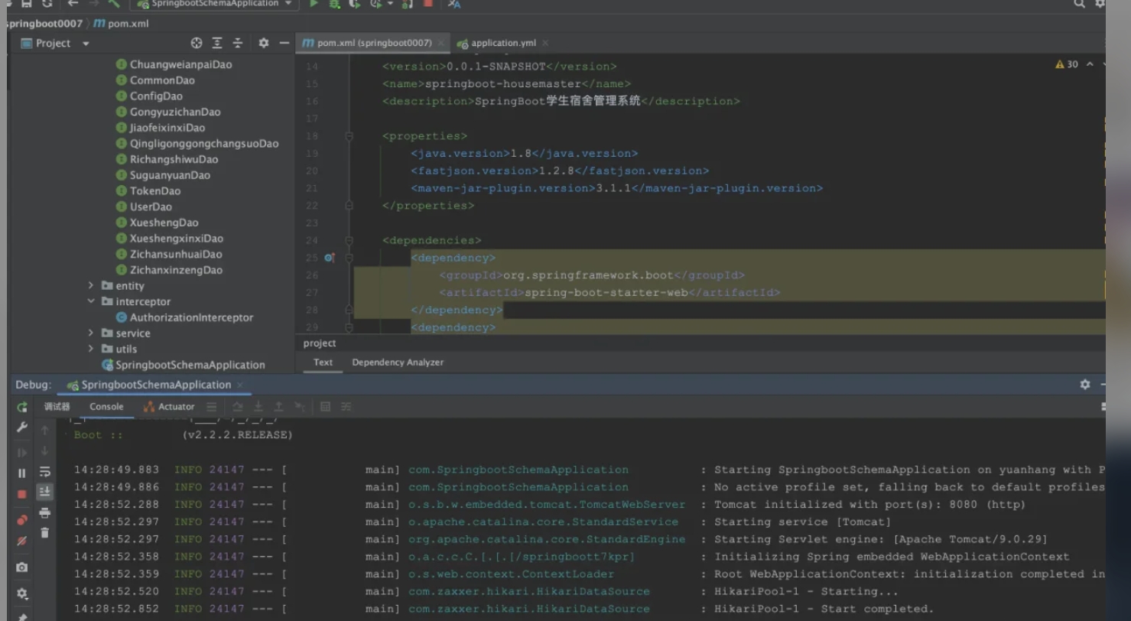Switch to 调试器 debugger tab
This screenshot has width=1131, height=621.
pyautogui.click(x=57, y=407)
